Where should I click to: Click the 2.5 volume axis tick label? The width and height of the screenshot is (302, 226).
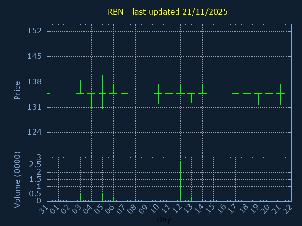point(35,165)
